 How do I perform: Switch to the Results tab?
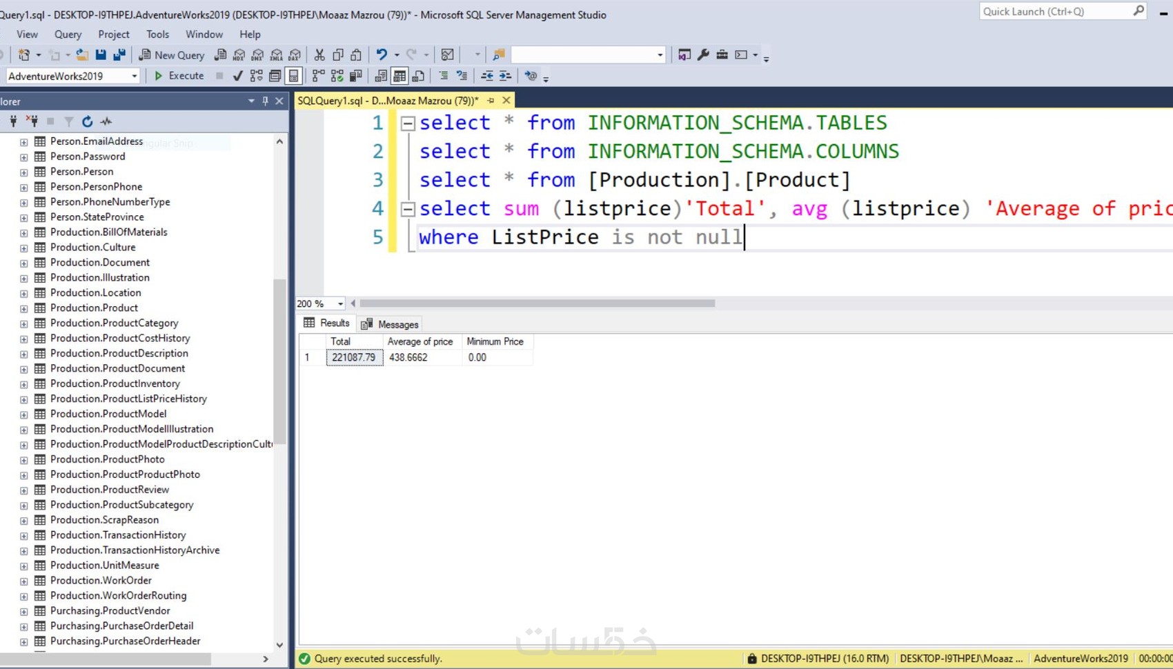pos(327,323)
